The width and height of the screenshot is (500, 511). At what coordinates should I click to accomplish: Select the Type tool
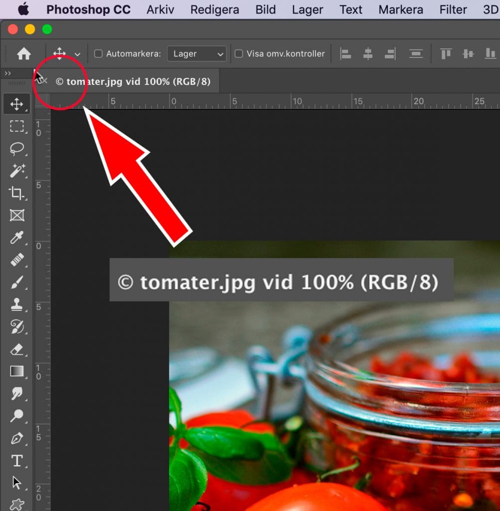tap(16, 461)
